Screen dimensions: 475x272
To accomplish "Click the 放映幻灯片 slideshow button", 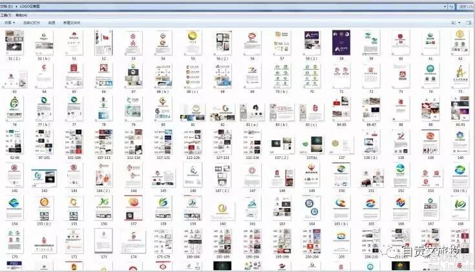I will [x=32, y=23].
